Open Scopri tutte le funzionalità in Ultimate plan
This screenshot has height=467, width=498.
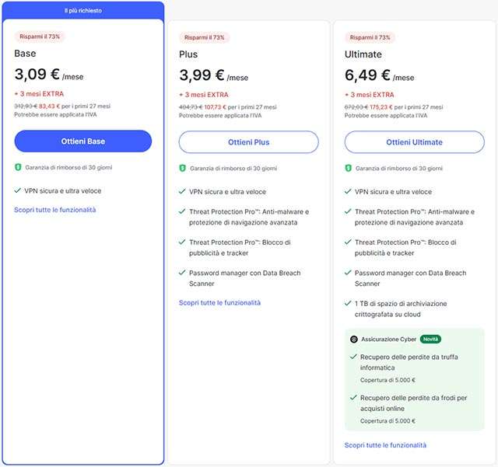coord(386,445)
